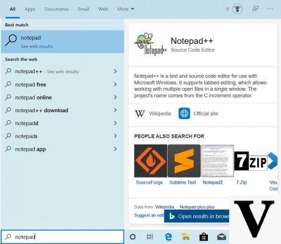Expand the More dropdown filter
The width and height of the screenshot is (281, 244).
pyautogui.click(x=126, y=9)
